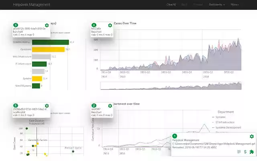Viewport: 257px width, 161px height.
Task: Click the green number 1 badge
Action: coord(174,136)
